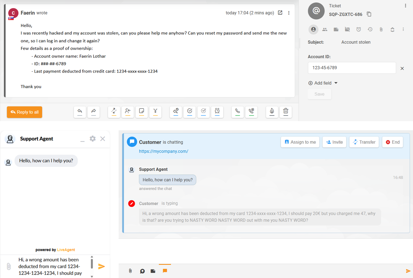413x278 pixels.
Task: Open the mycompany.com link in chat
Action: [x=164, y=151]
